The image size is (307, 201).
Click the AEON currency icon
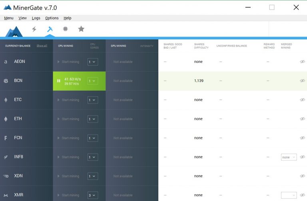[6, 62]
